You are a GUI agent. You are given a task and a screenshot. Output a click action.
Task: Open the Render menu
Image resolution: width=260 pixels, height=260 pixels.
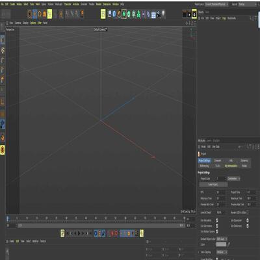tap(99, 5)
